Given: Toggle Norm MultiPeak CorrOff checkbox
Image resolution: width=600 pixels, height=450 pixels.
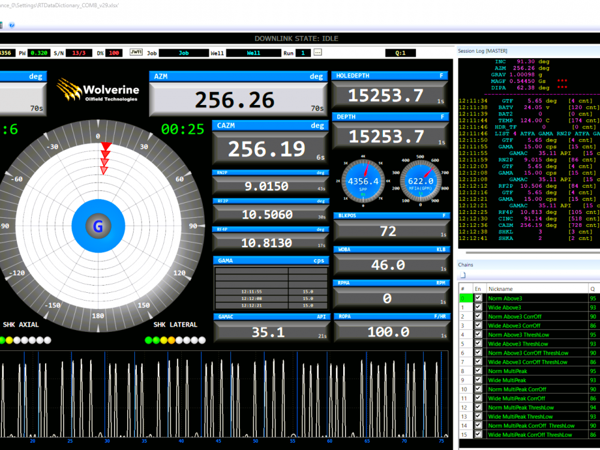Looking at the screenshot, I should 478,389.
